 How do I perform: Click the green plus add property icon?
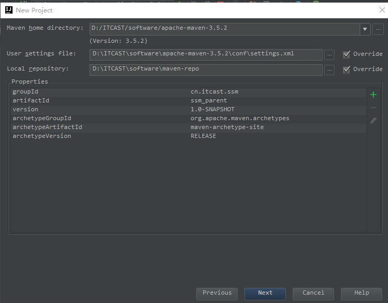(x=373, y=95)
